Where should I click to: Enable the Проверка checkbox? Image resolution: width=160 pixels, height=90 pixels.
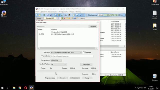83,52
